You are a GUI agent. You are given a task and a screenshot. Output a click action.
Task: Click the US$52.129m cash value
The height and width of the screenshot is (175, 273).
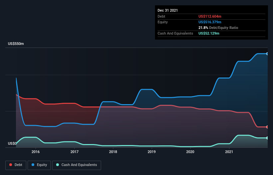pos(209,33)
